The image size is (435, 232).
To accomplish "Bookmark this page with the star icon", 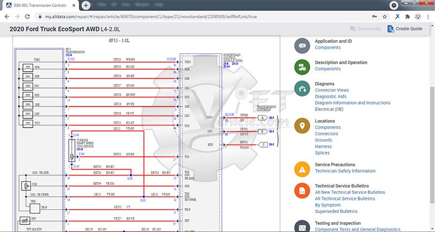I will (384, 17).
